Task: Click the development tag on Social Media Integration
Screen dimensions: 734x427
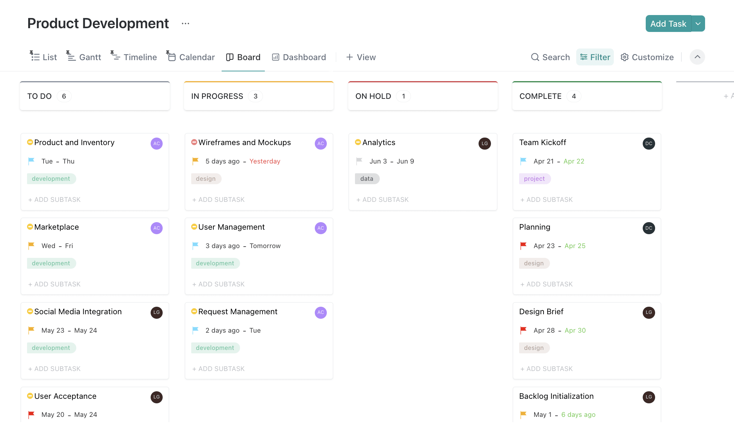Action: click(x=51, y=348)
